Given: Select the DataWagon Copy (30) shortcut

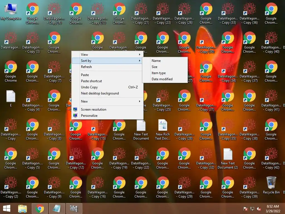Looking at the screenshot, I should point(206,43).
